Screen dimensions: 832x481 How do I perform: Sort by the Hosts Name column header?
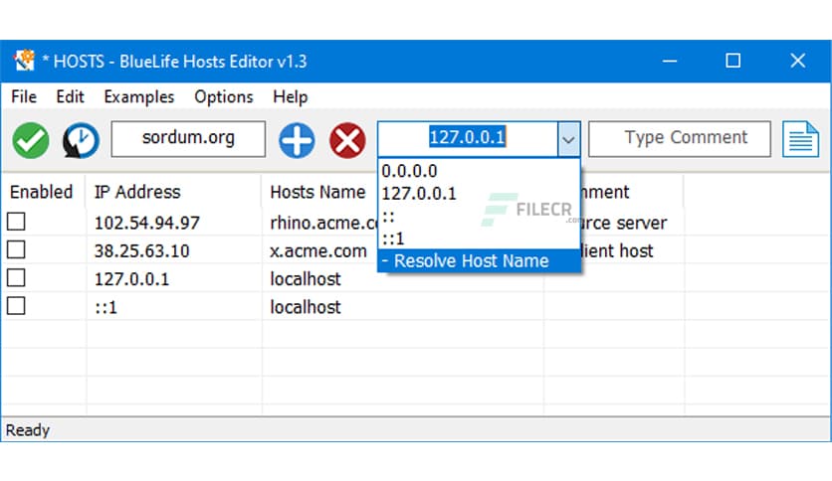[317, 192]
